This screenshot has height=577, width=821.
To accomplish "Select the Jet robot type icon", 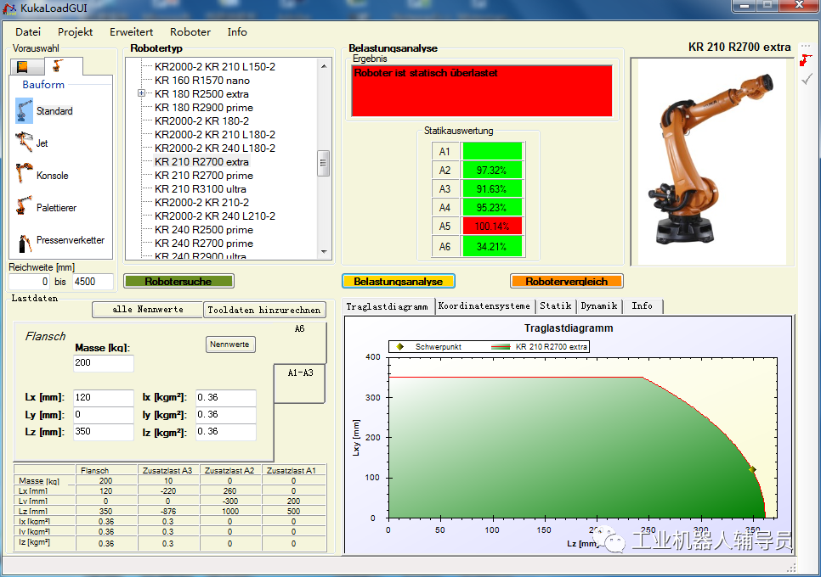I will (24, 143).
